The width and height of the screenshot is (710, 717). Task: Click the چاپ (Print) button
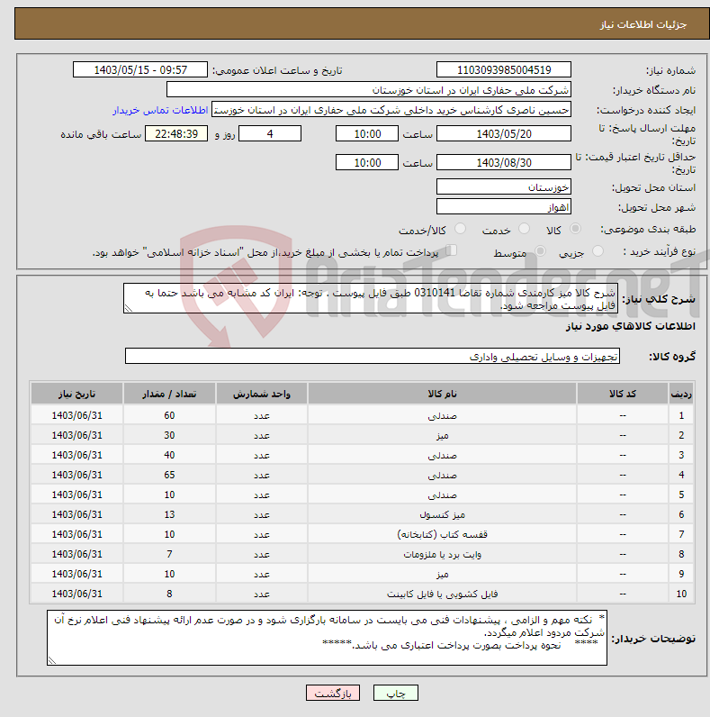click(x=395, y=694)
